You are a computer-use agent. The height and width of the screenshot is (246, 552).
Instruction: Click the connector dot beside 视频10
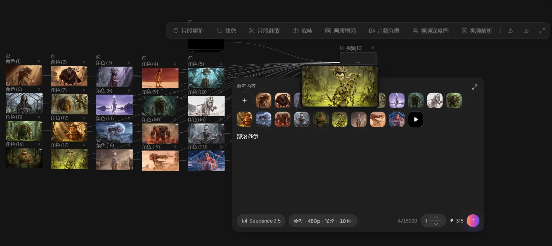tap(372, 47)
